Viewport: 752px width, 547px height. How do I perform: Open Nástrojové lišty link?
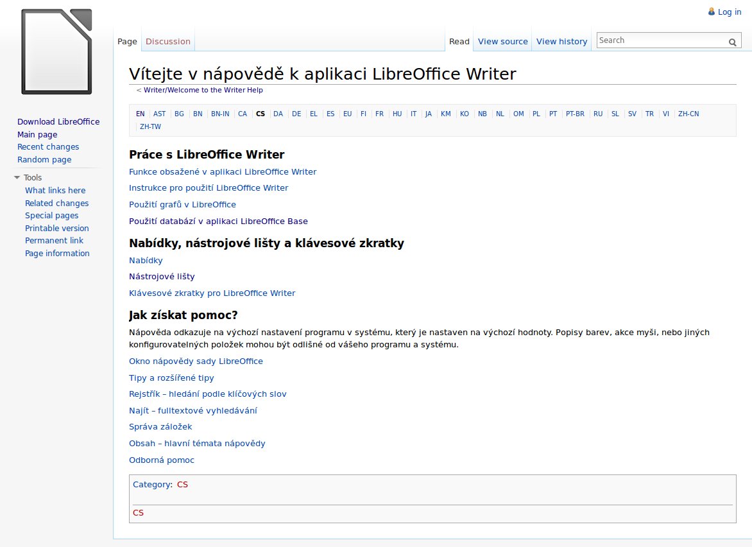[x=162, y=276]
